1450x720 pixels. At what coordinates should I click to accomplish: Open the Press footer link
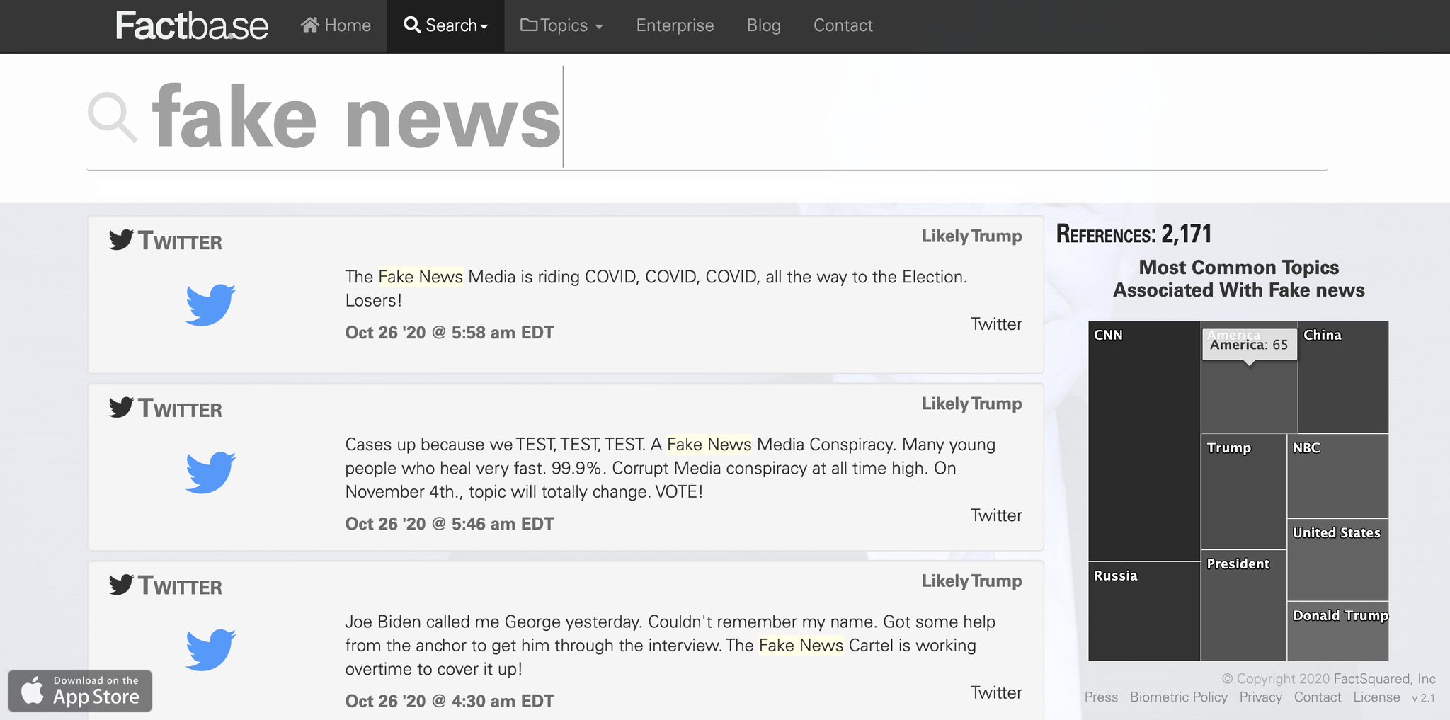pos(1101,697)
